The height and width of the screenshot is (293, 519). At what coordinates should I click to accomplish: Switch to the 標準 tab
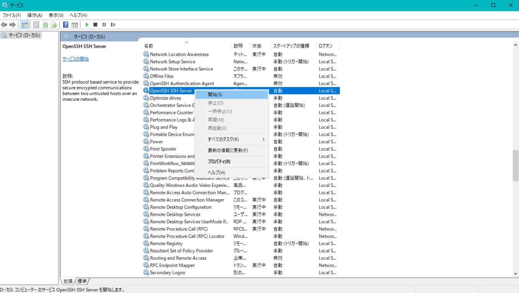(82, 281)
